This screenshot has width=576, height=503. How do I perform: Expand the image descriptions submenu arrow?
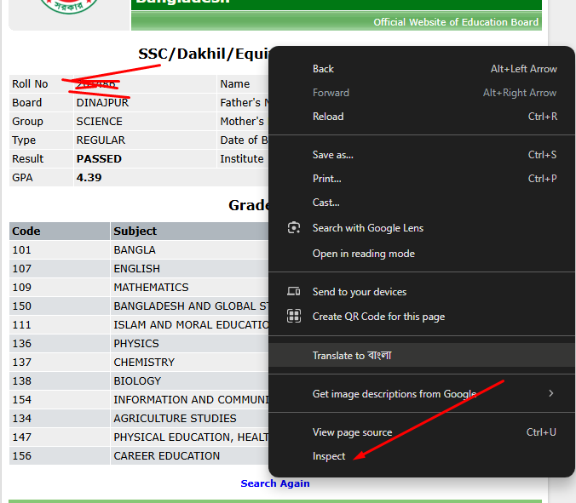(x=550, y=393)
